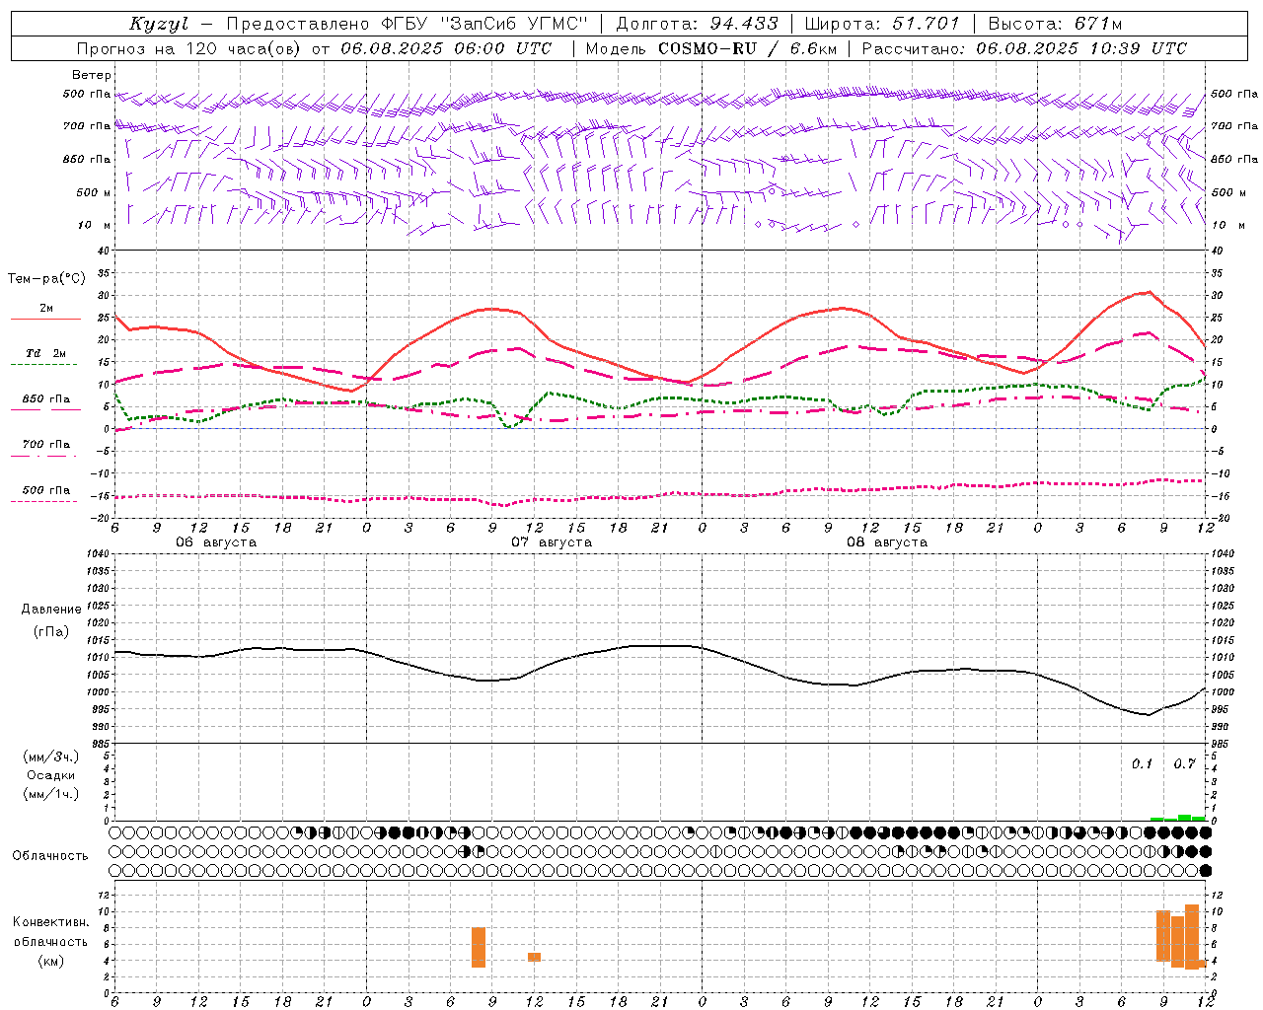Click the "850 гПа" temperature legend entry
Image resolution: width=1263 pixels, height=1010 pixels.
pyautogui.click(x=45, y=399)
